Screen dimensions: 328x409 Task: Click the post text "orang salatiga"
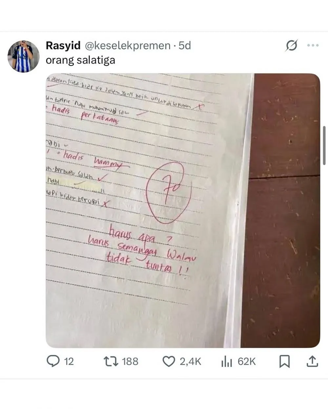click(80, 60)
